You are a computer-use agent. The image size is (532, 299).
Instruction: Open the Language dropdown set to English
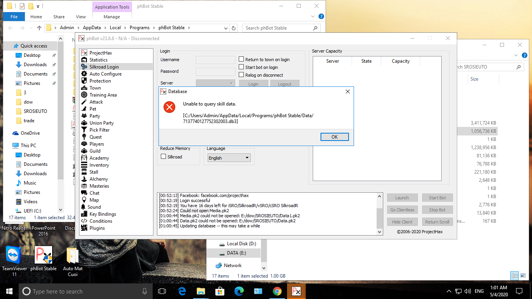[x=229, y=158]
